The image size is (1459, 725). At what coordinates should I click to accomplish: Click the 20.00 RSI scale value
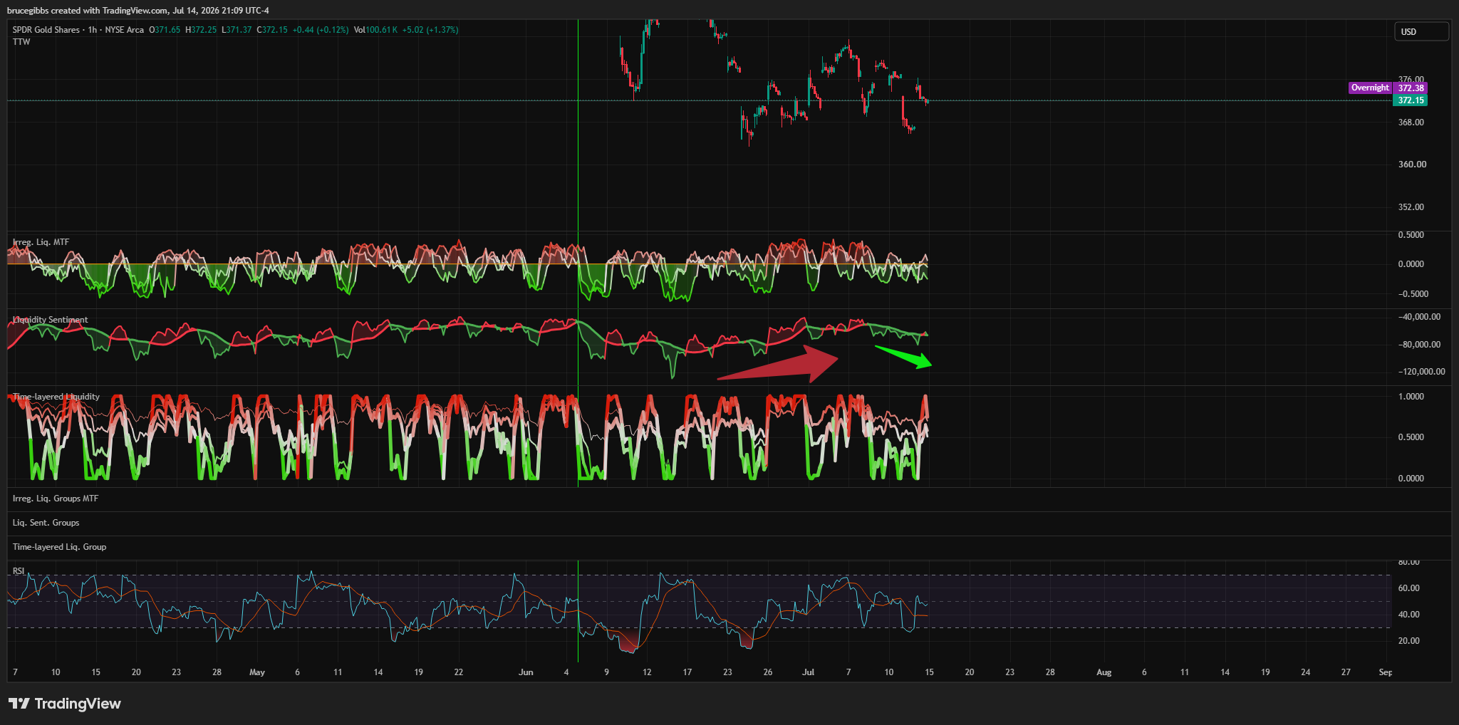1409,641
